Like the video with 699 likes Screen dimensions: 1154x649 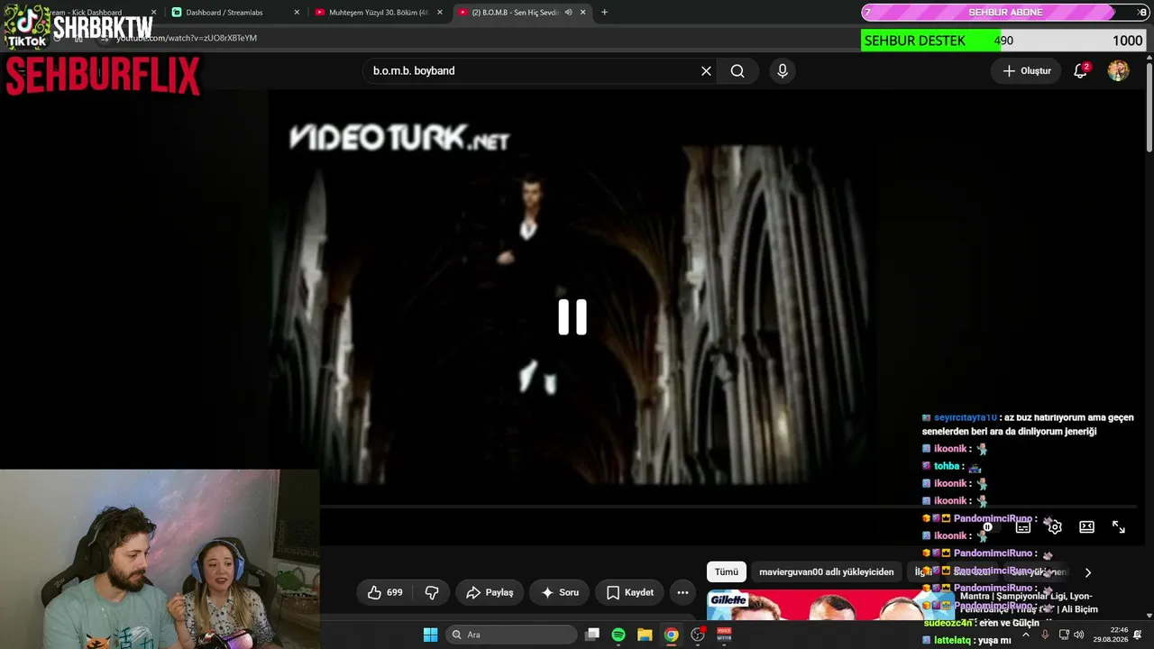tap(385, 592)
